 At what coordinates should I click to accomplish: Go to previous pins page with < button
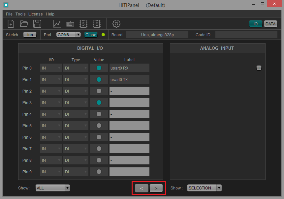coord(142,188)
